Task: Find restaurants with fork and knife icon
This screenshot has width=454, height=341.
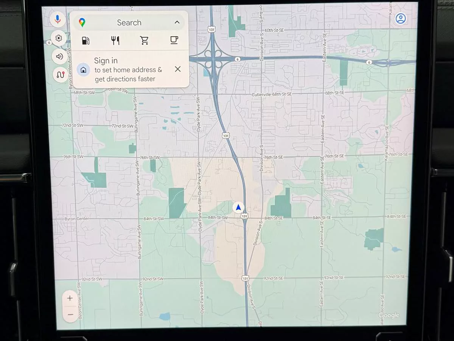Action: (115, 40)
